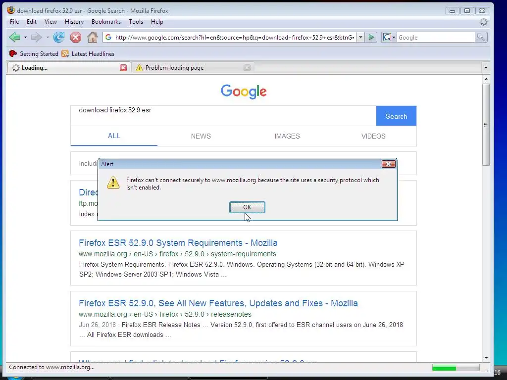Screen dimensions: 507x380
Task: Open the Bookmarks menu
Action: 106,22
